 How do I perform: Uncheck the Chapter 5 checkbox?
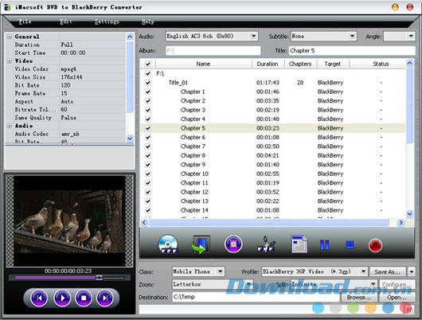point(148,128)
